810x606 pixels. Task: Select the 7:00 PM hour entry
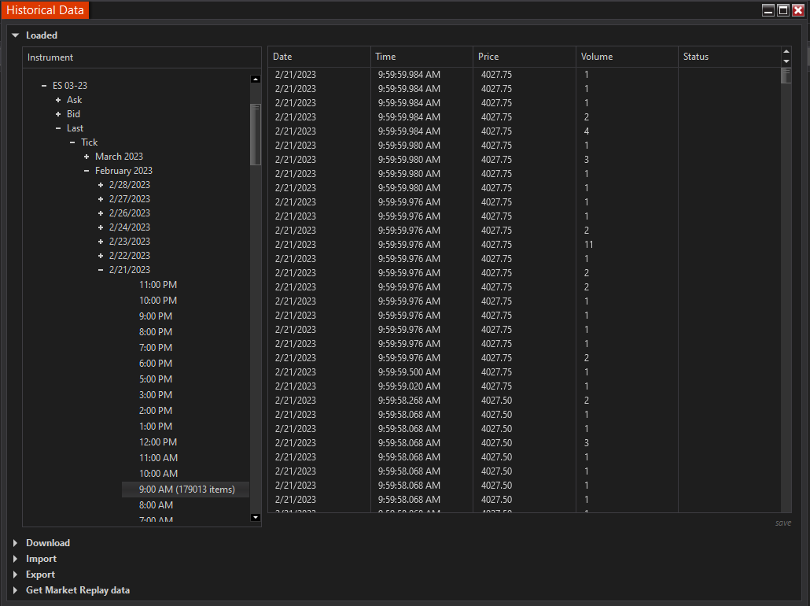(x=156, y=348)
